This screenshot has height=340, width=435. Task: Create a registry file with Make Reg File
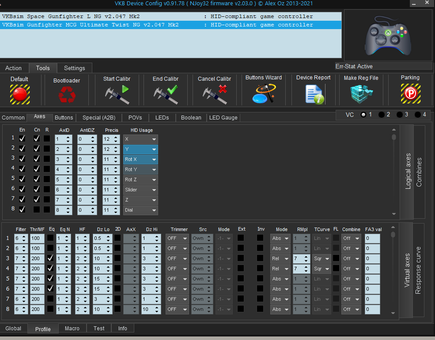point(361,94)
